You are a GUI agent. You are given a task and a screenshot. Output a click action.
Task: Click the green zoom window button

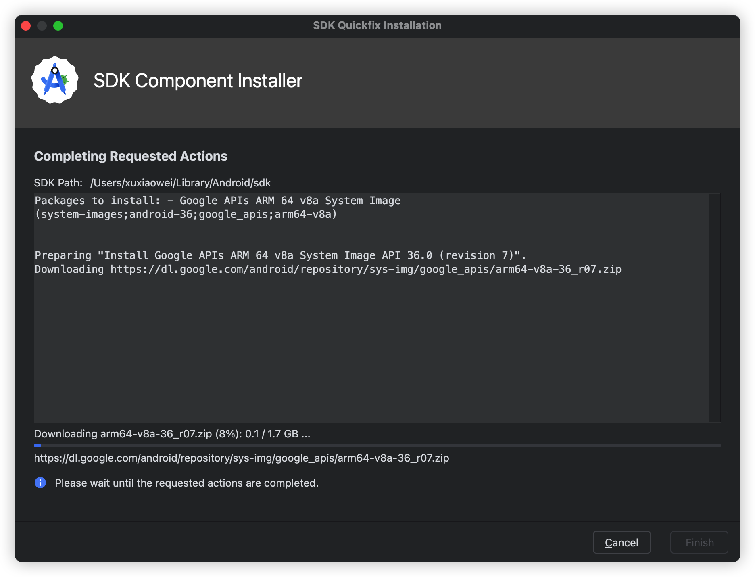click(x=58, y=26)
